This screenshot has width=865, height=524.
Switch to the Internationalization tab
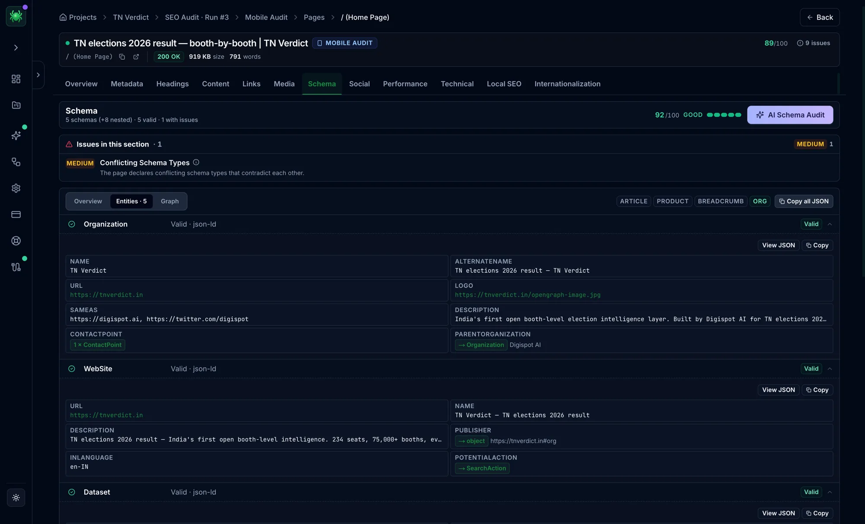(x=567, y=84)
